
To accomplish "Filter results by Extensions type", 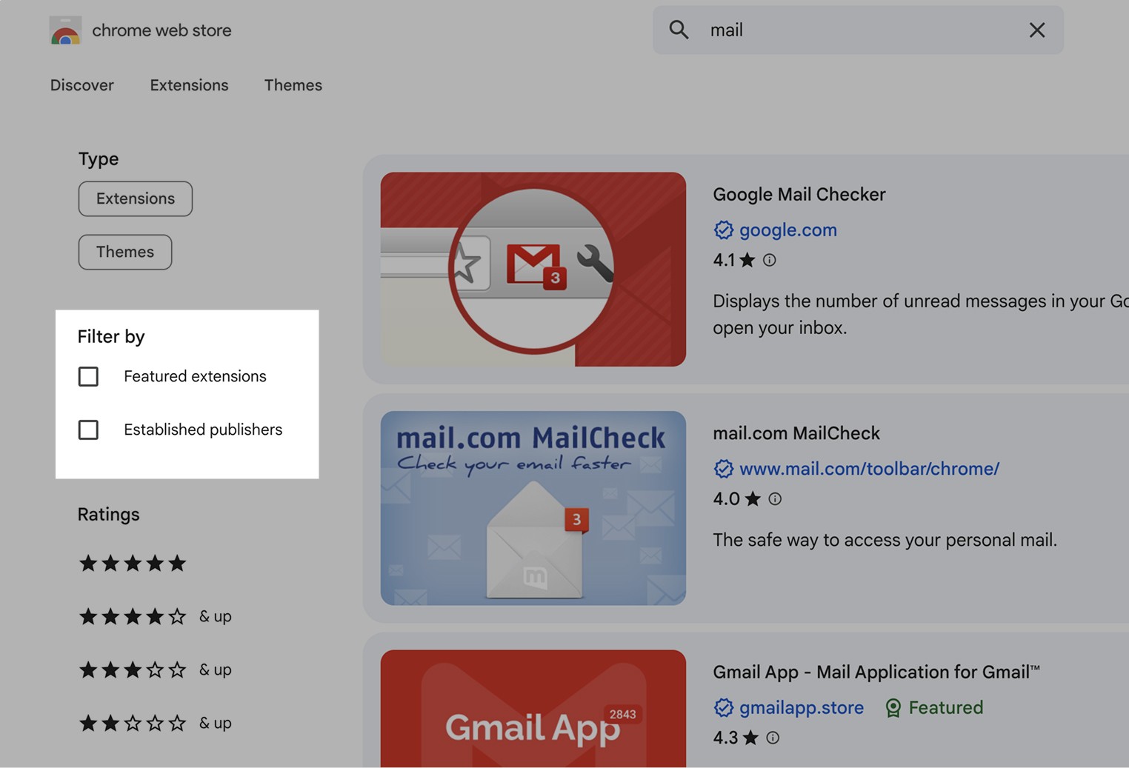I will [x=135, y=198].
